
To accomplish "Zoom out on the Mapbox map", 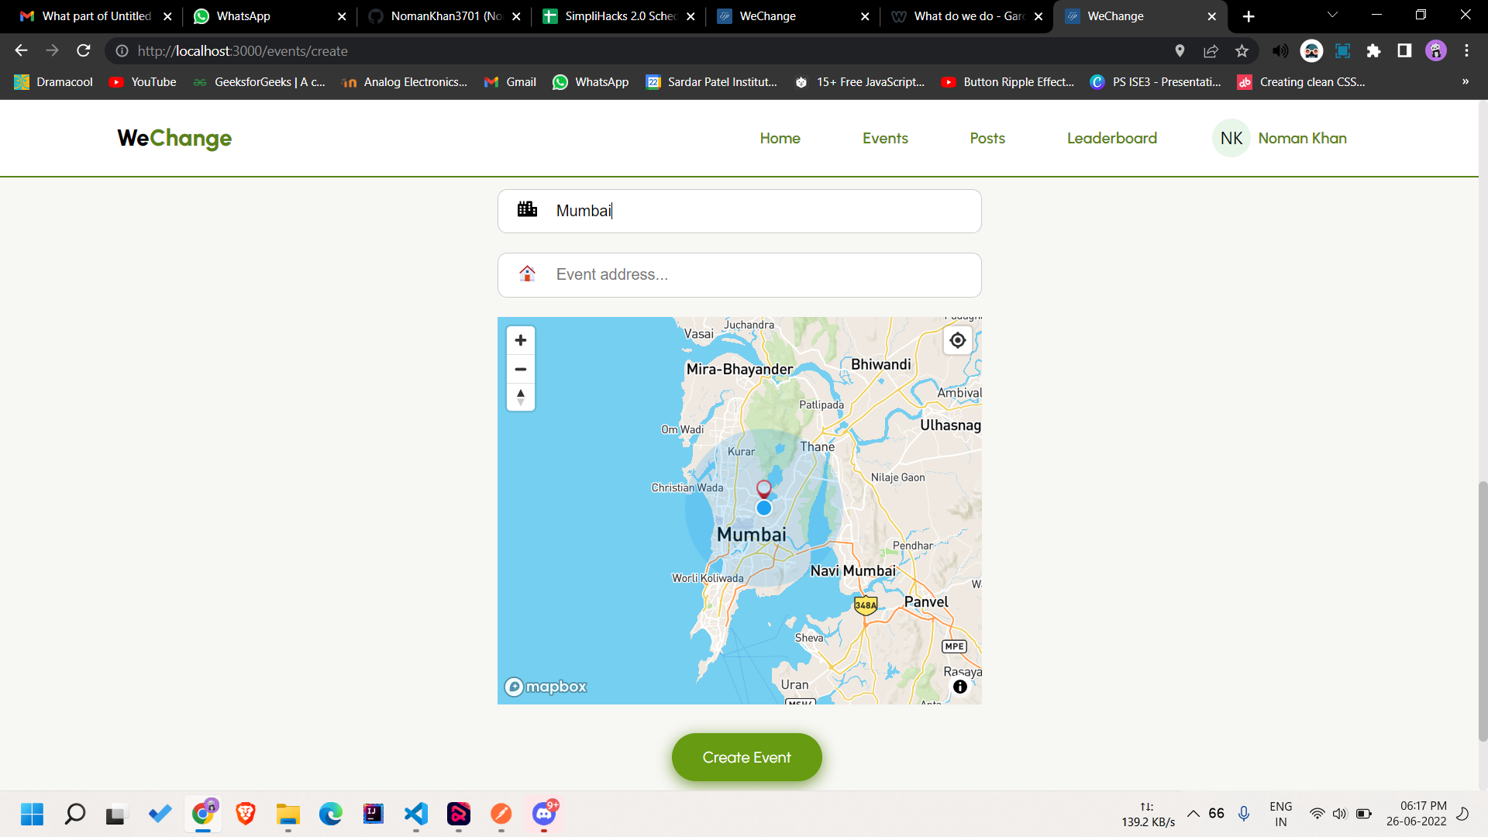I will click(521, 369).
